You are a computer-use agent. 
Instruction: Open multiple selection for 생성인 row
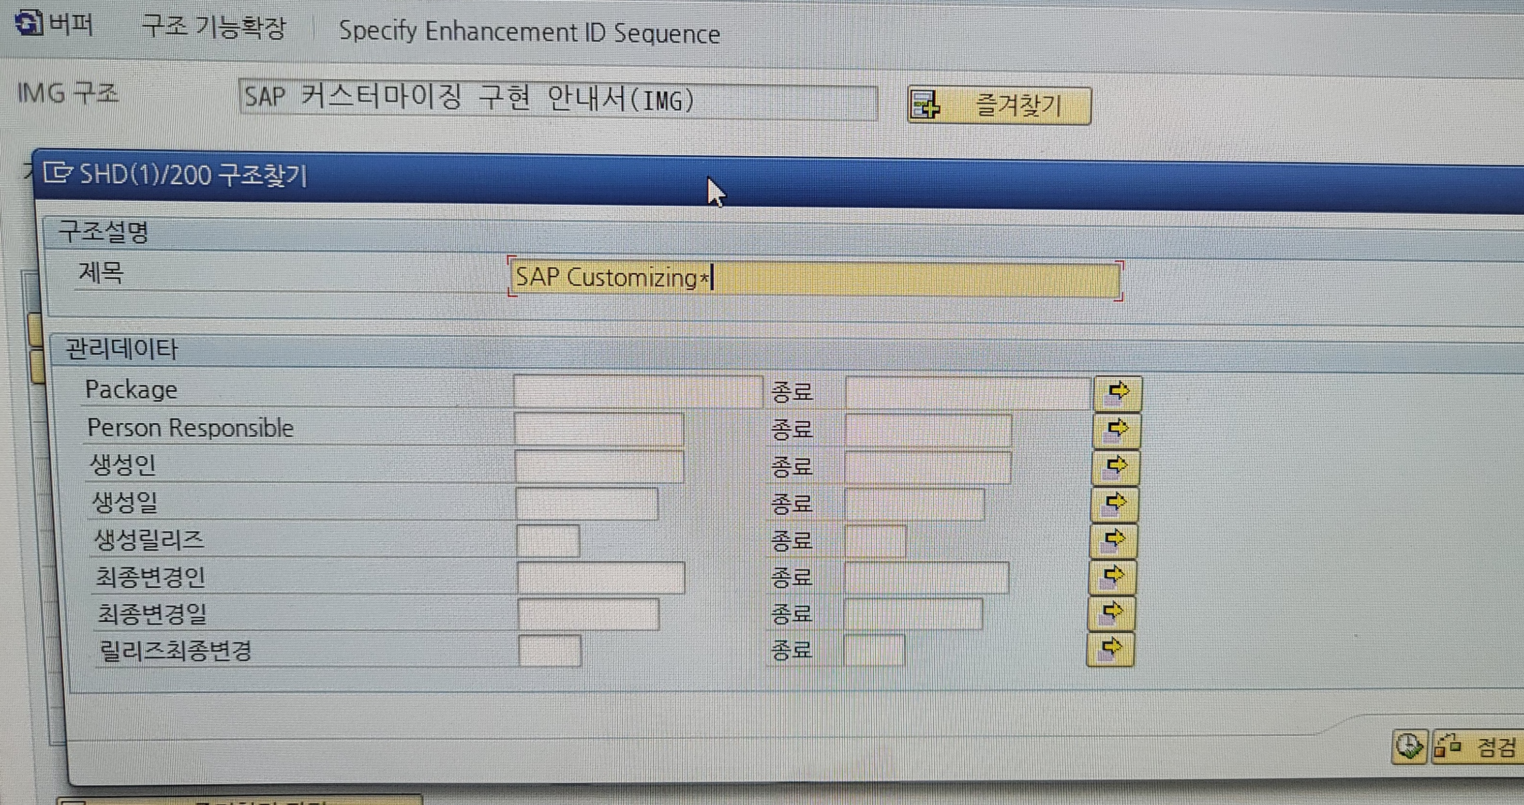[x=1115, y=467]
